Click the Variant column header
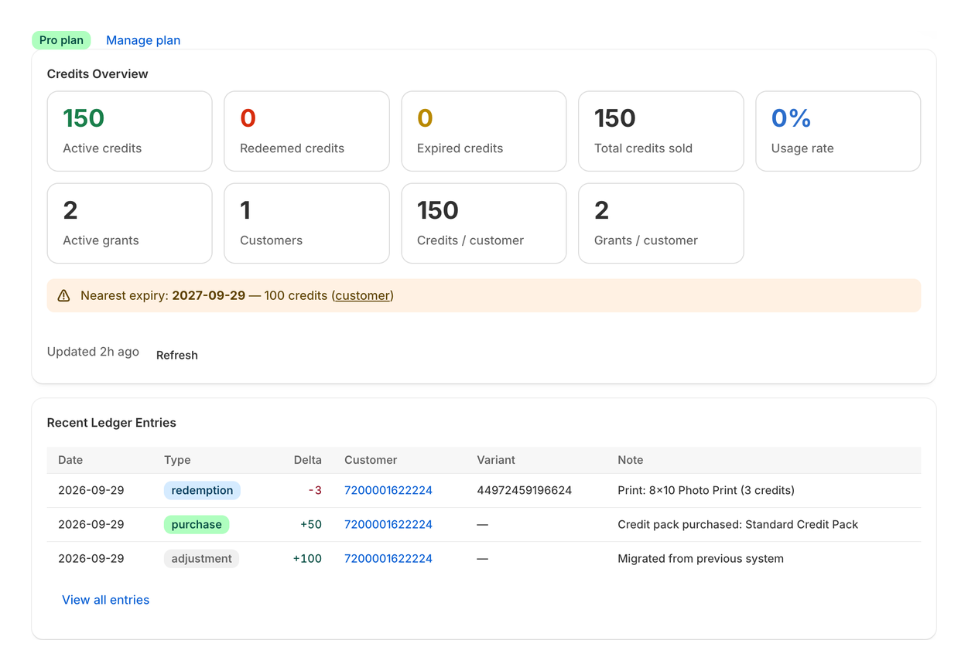This screenshot has height=671, width=968. tap(496, 460)
